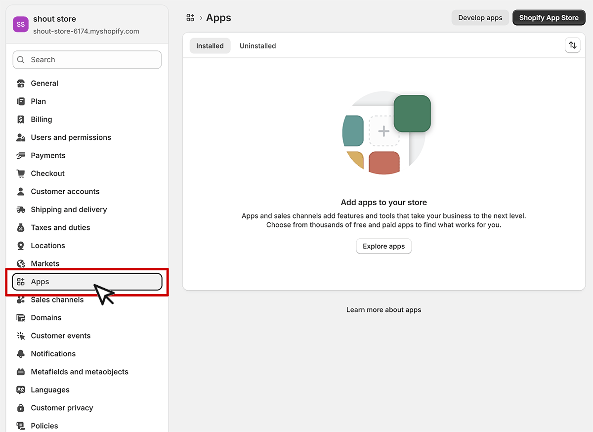Click the Checkout cart icon

[x=20, y=173]
